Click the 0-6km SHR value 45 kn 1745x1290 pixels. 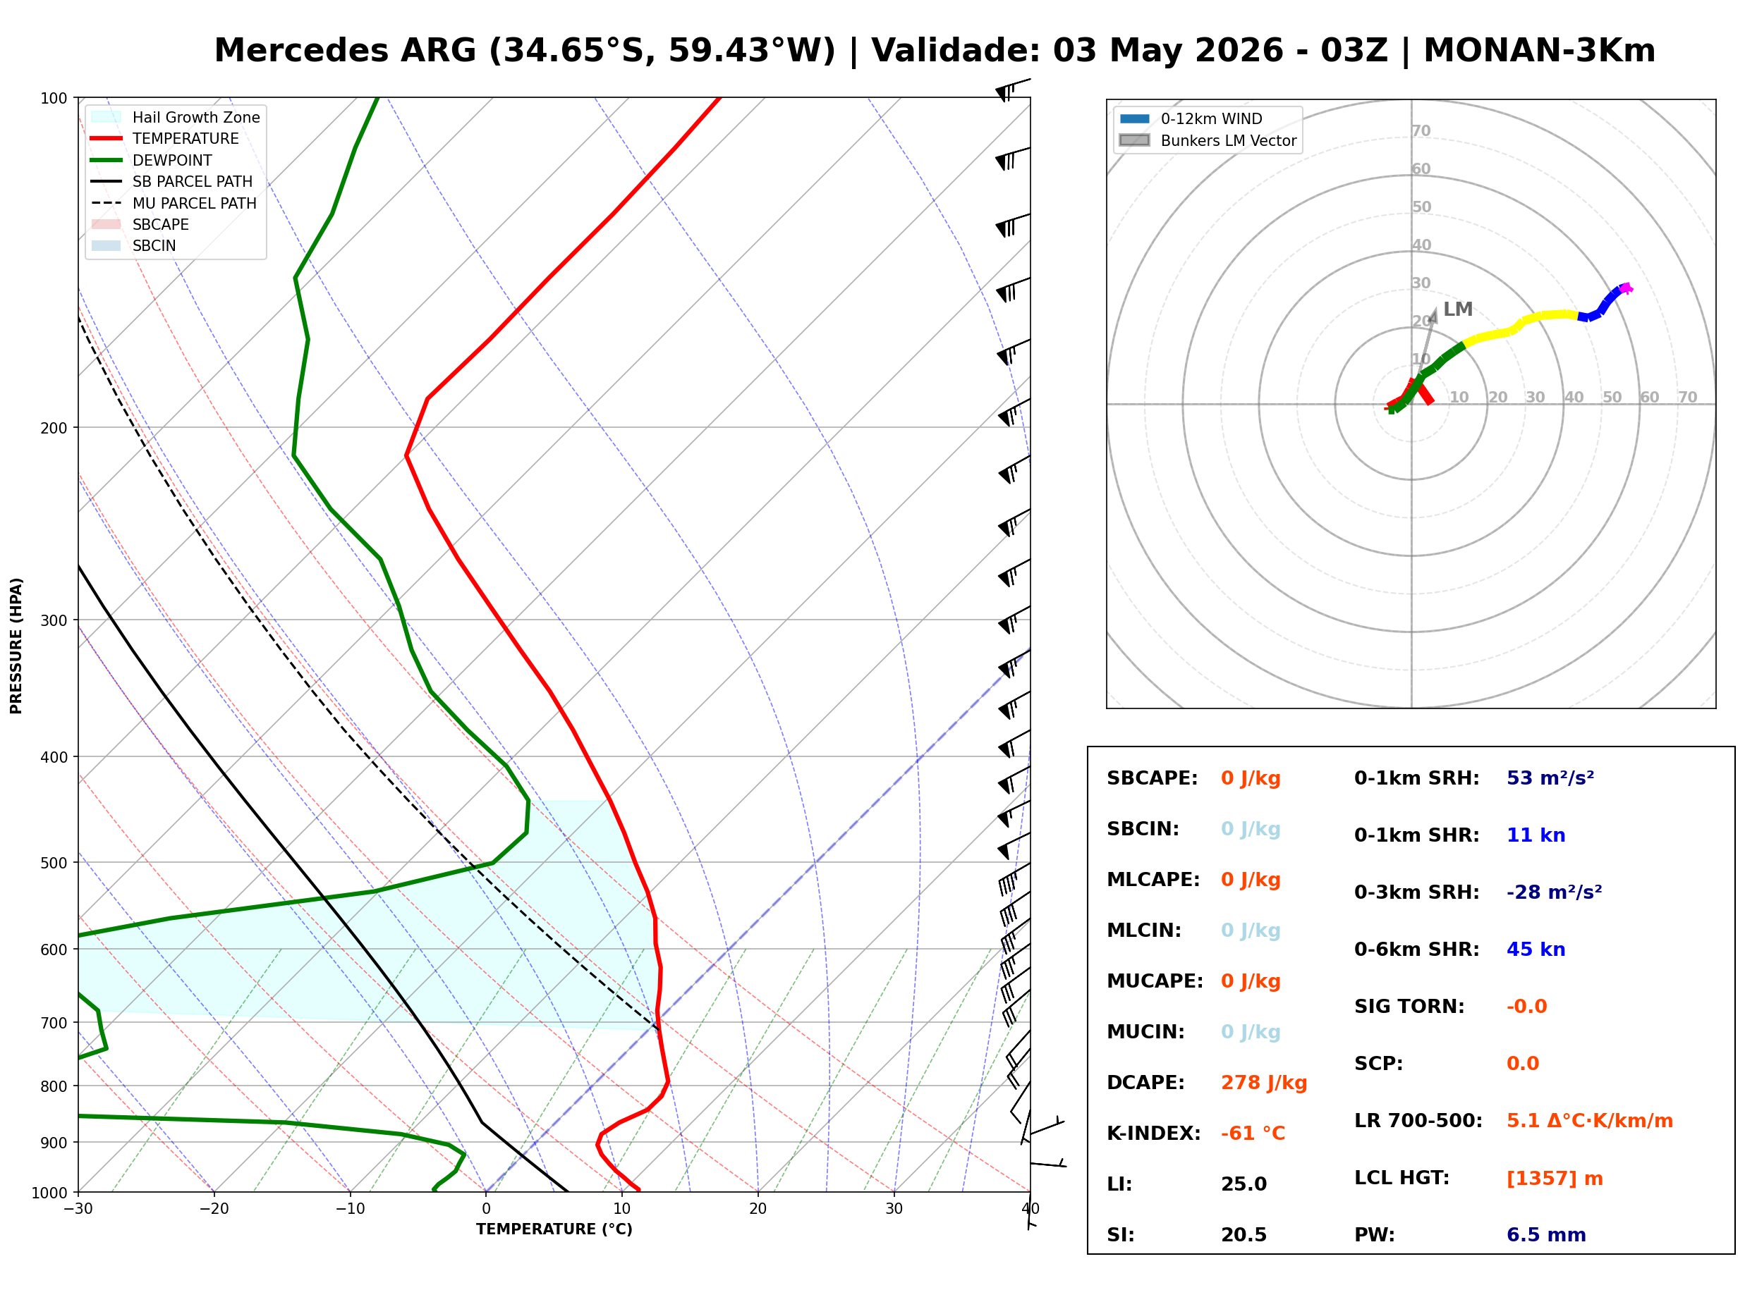1536,950
